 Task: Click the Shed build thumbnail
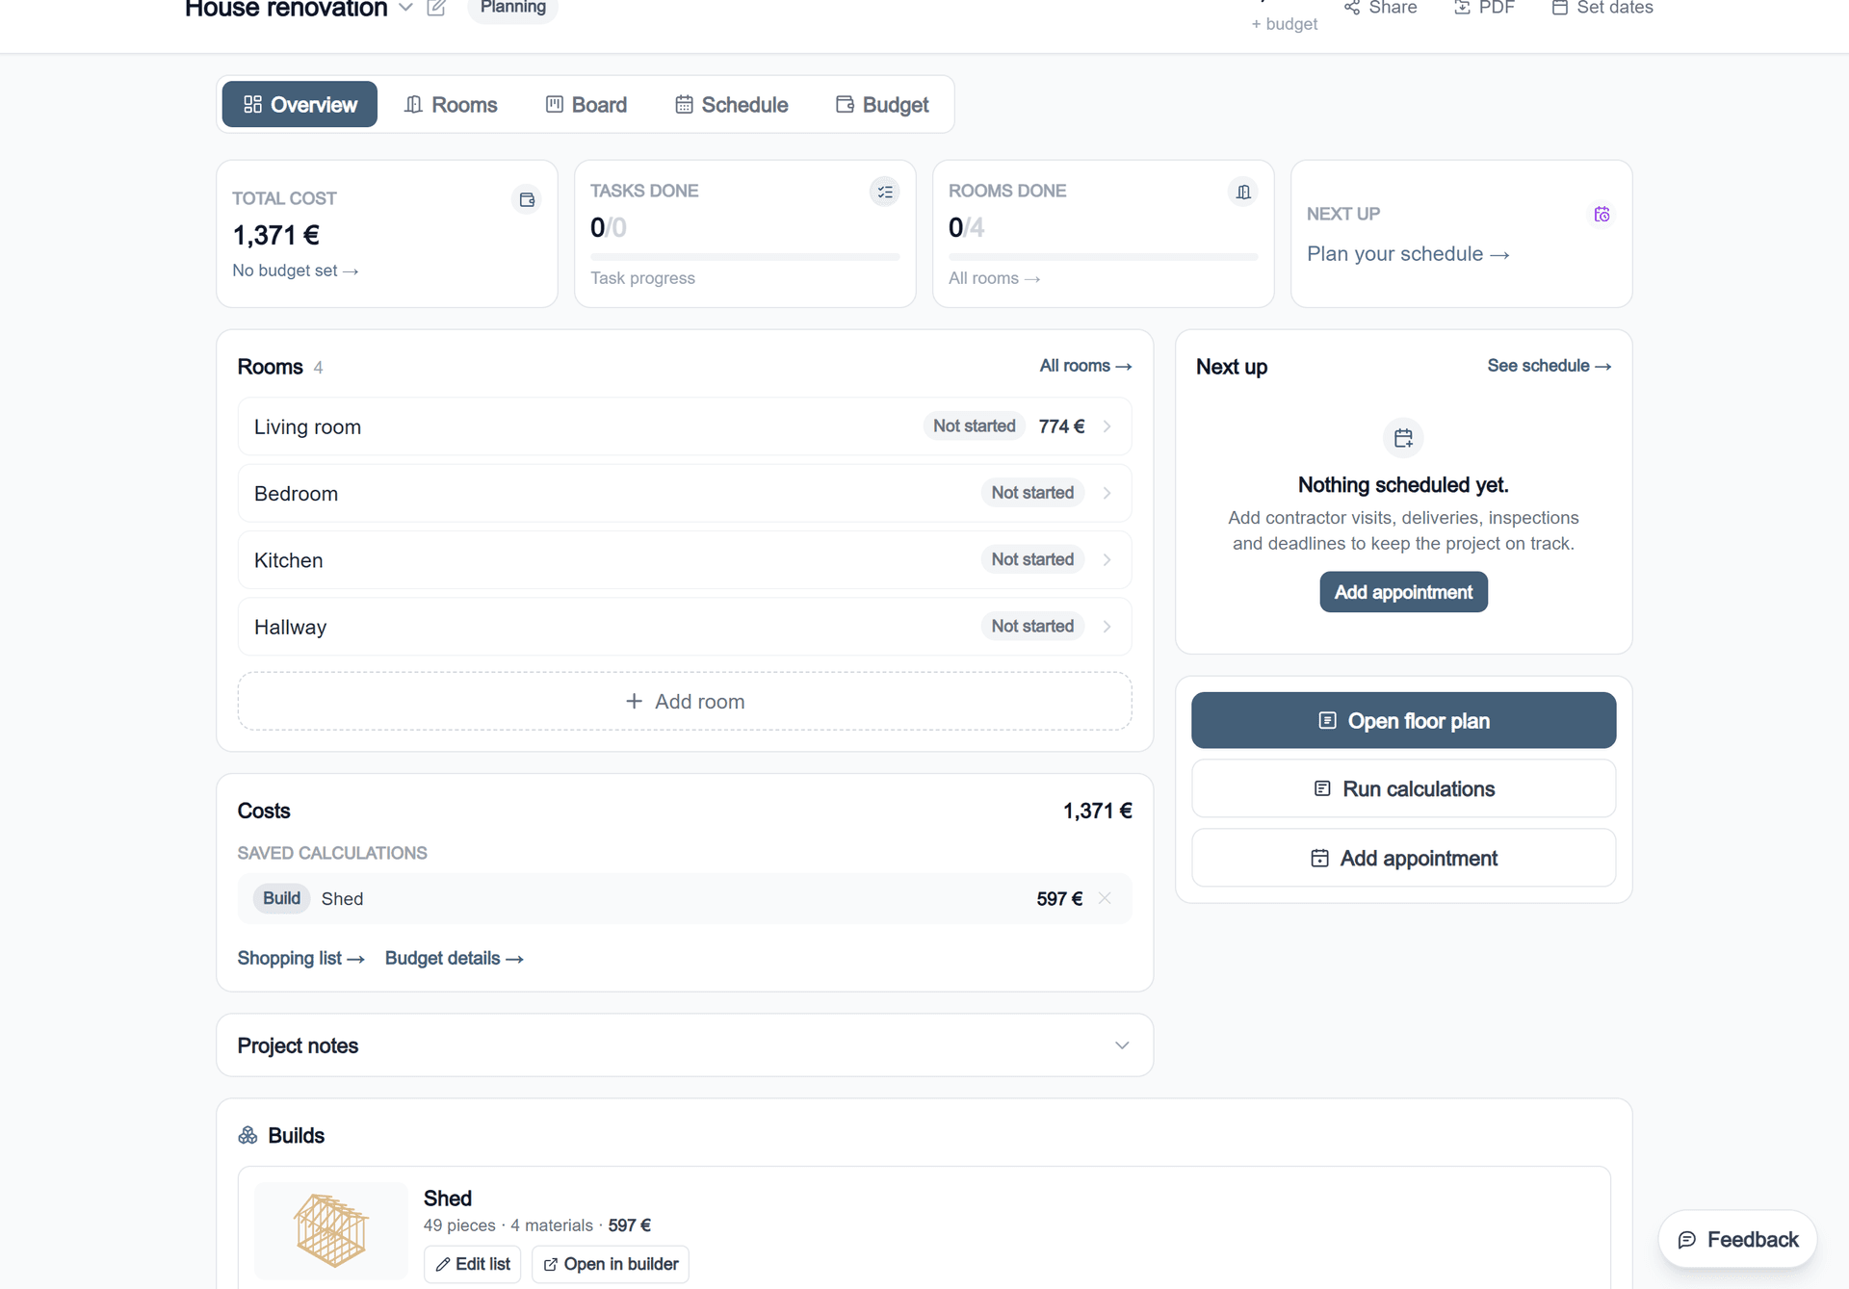point(331,1230)
